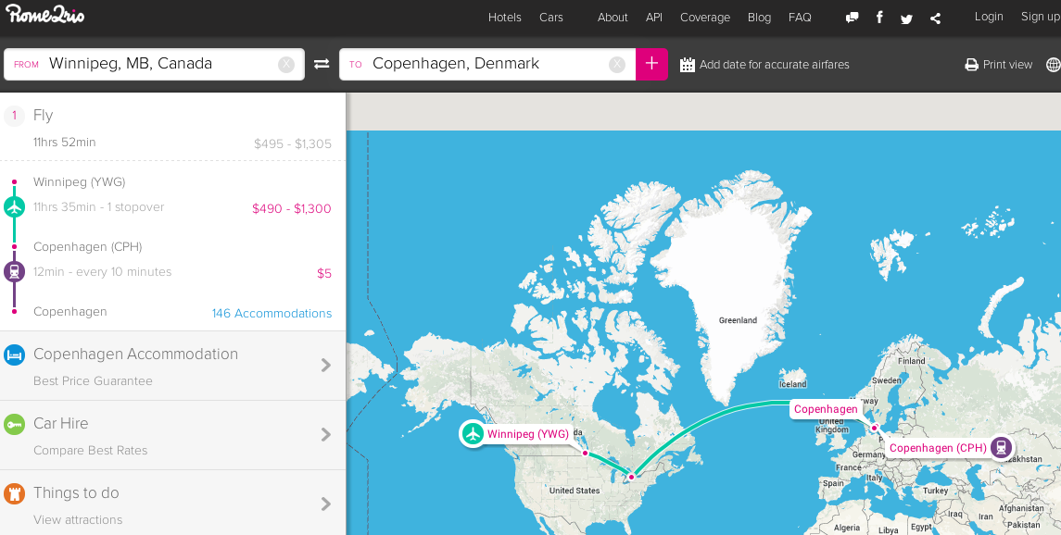Click Copenhagen label on map
The width and height of the screenshot is (1061, 535).
(x=826, y=409)
